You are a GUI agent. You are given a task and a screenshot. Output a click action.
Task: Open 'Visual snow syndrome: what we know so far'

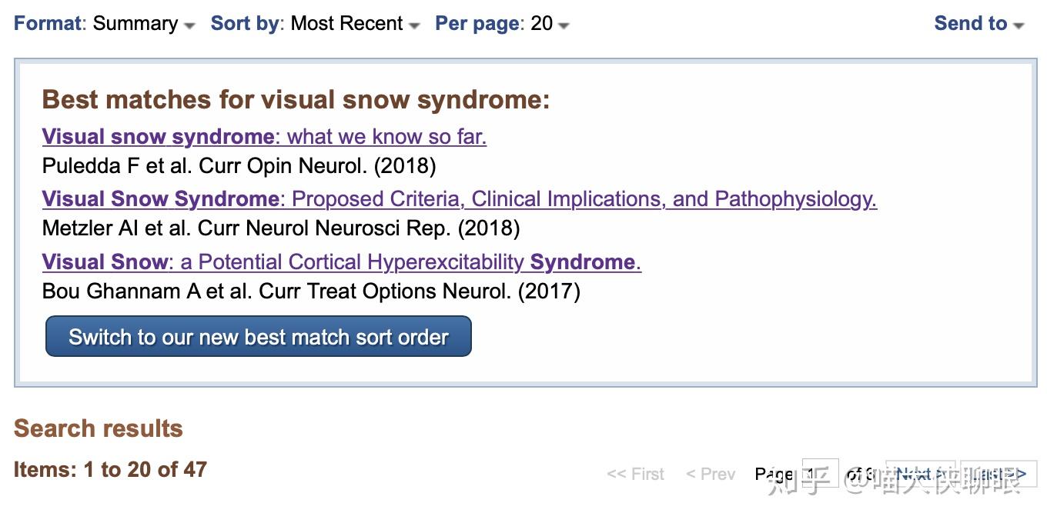264,137
